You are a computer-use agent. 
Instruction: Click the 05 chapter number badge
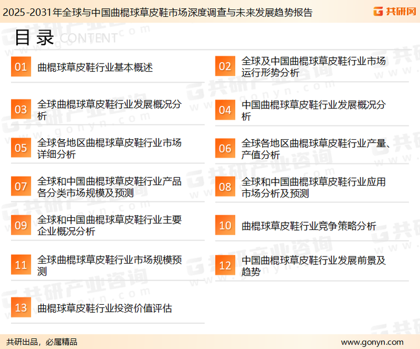tap(21, 148)
